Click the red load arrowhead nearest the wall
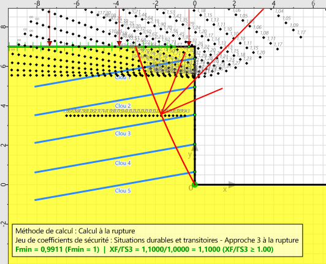Screen dimensions: 326x264 [189, 43]
